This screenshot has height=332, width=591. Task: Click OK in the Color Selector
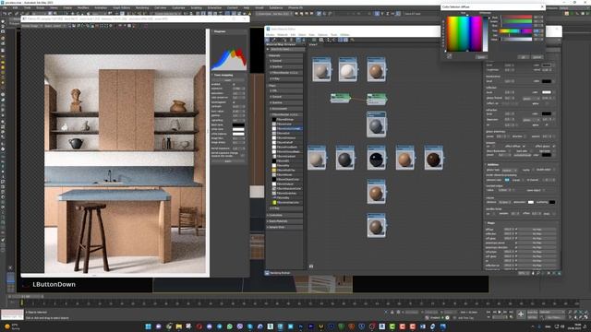point(523,57)
